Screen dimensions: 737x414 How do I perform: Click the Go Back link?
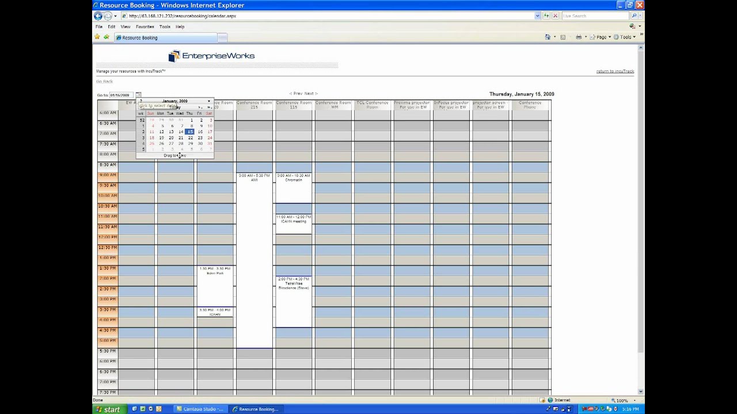104,82
